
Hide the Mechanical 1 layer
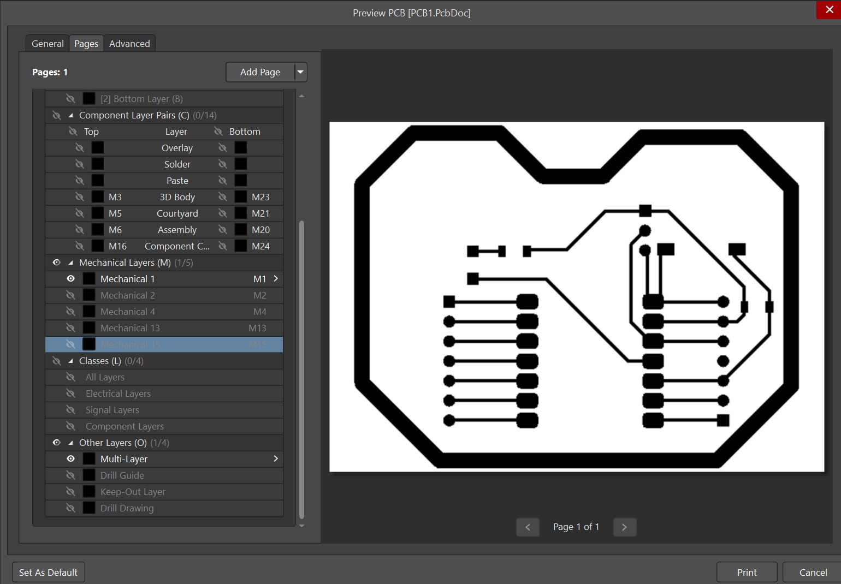click(x=70, y=279)
